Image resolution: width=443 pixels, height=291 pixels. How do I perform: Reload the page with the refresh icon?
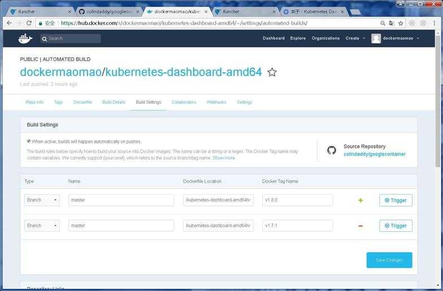tap(29, 23)
